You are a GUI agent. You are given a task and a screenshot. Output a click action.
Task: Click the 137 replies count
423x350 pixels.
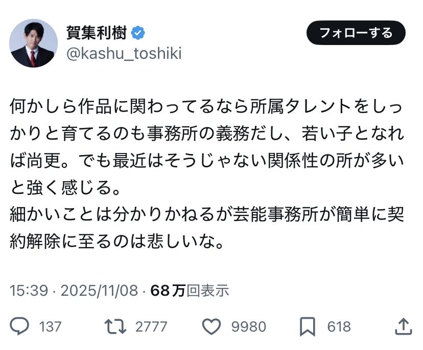point(50,326)
